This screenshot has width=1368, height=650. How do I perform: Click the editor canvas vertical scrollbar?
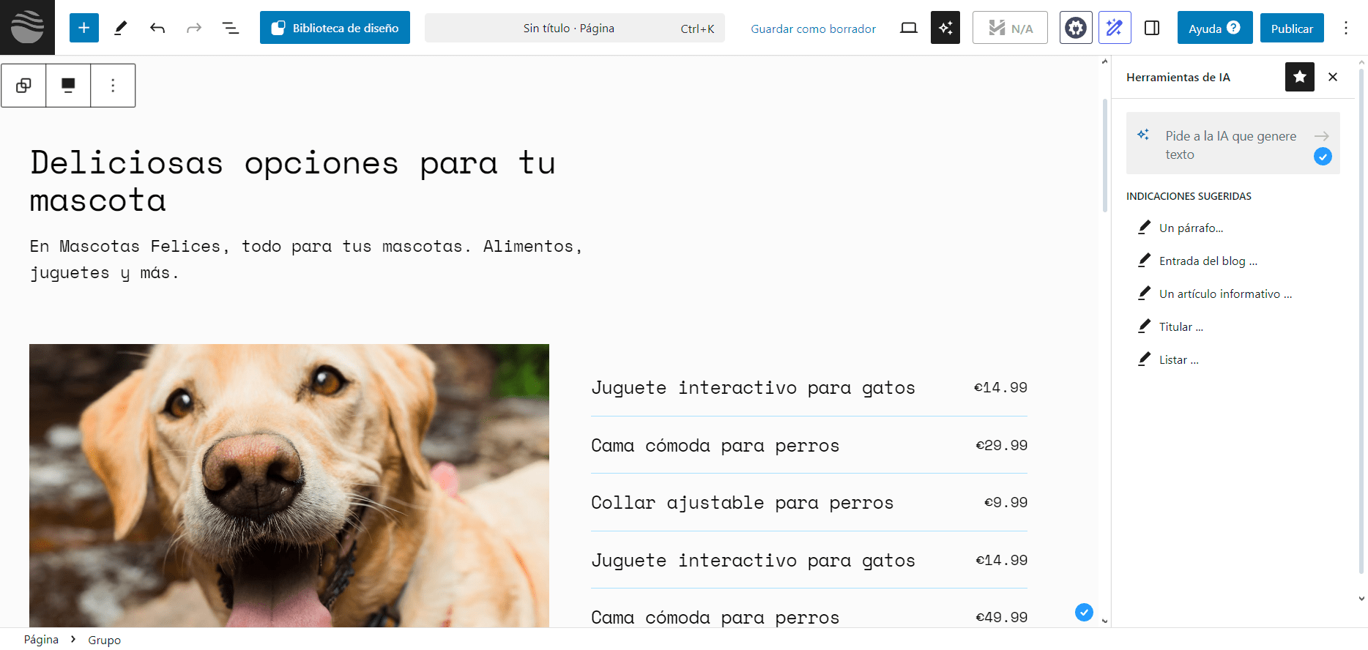click(x=1105, y=155)
